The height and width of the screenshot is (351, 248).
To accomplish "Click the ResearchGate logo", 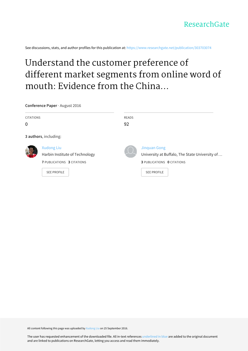I will tap(206, 24).
